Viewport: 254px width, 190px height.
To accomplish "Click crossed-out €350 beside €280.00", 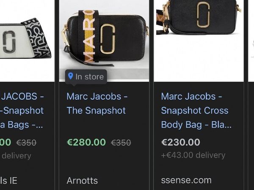I will [x=121, y=143].
